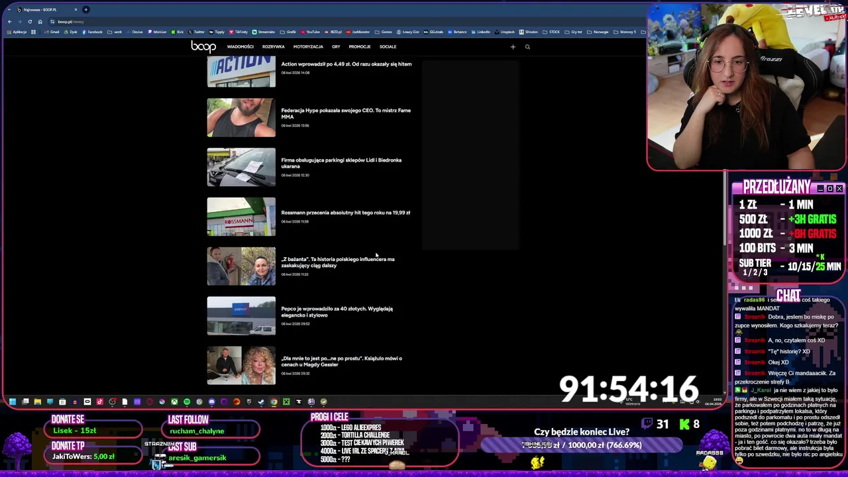The width and height of the screenshot is (848, 477).
Task: Open the boop logo home link
Action: point(203,46)
